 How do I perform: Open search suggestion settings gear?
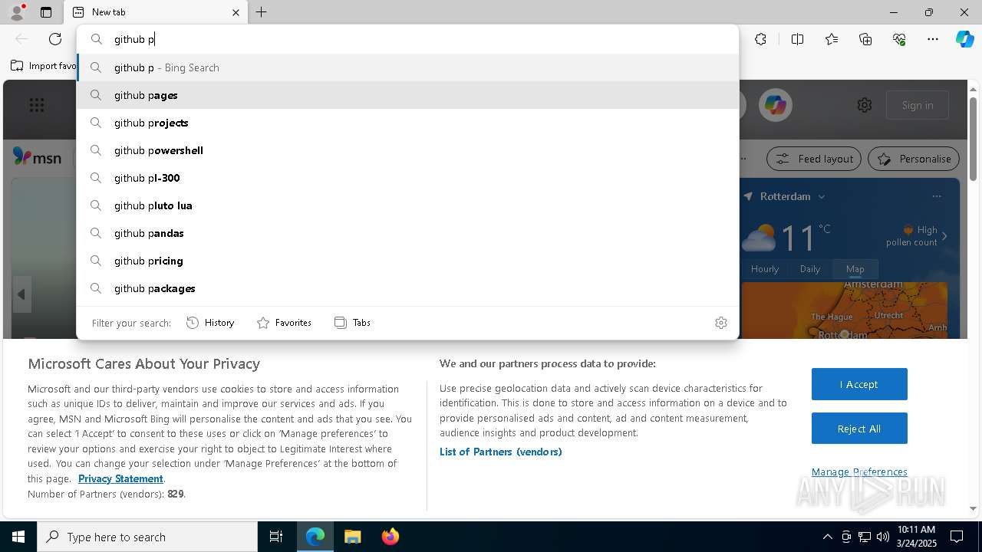[x=721, y=323]
